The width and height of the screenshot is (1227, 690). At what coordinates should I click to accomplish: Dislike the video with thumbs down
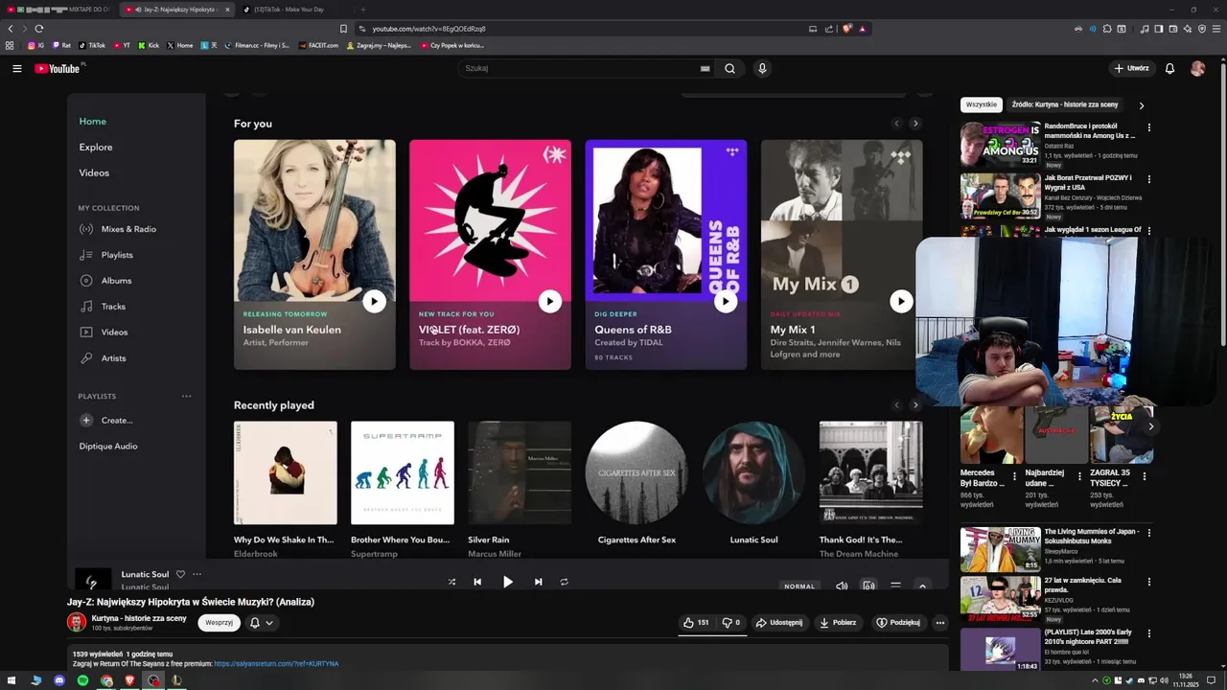click(731, 623)
